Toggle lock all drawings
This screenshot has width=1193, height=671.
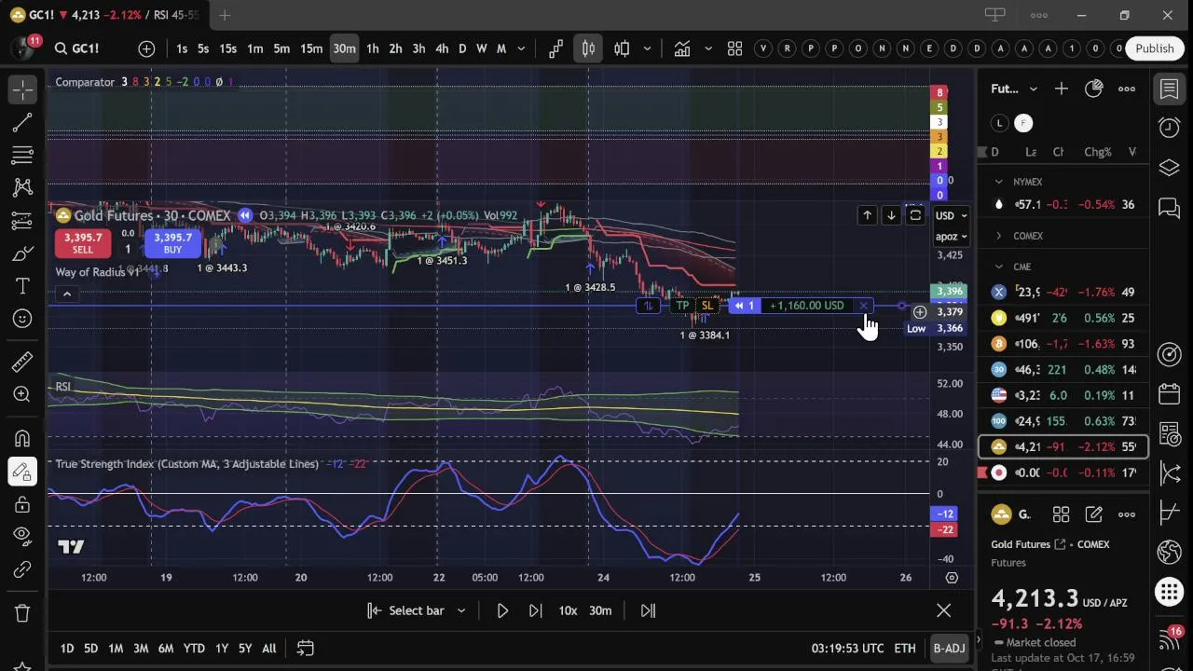coord(22,504)
